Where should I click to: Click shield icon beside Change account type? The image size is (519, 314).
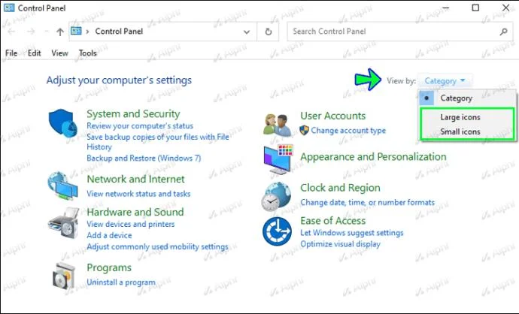pos(304,130)
